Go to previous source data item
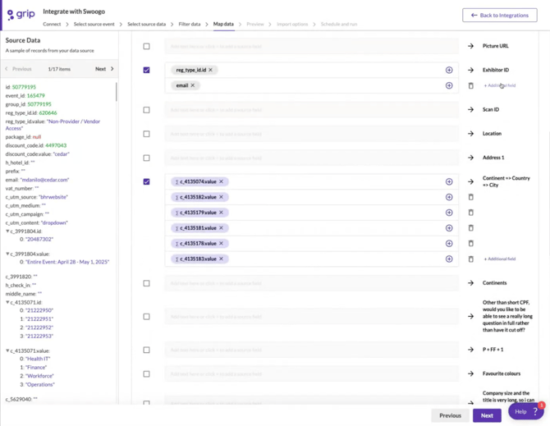 point(18,69)
